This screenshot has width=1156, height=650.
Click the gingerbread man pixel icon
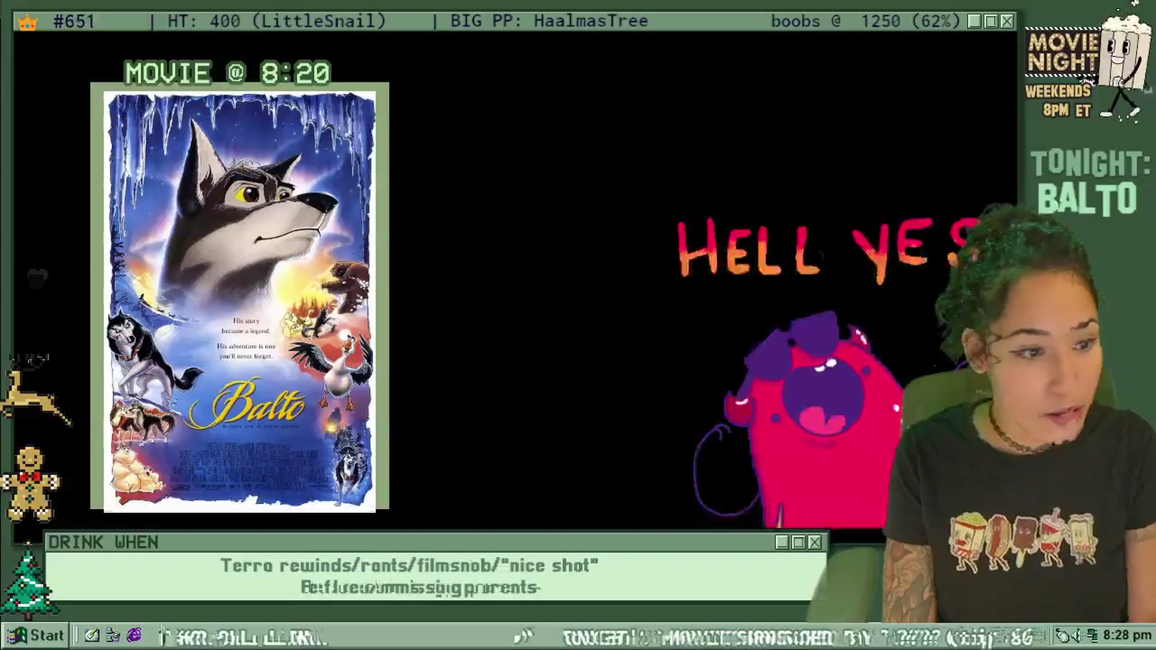(30, 483)
